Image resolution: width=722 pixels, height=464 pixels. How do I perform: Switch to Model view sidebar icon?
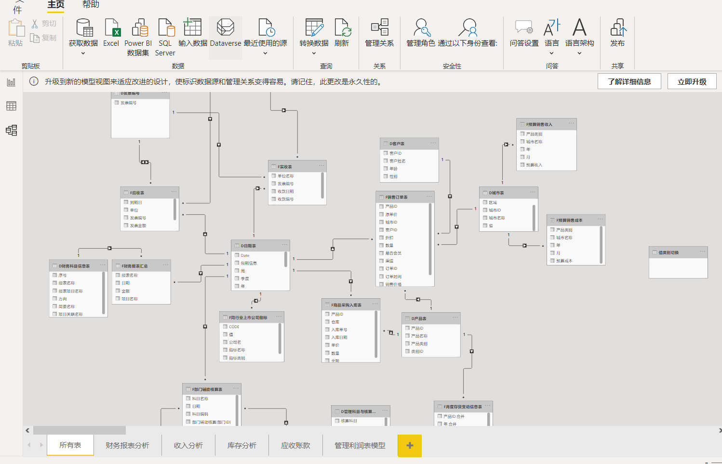click(x=11, y=130)
